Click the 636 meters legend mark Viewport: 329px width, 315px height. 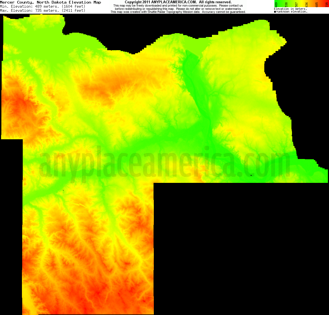(x=306, y=4)
